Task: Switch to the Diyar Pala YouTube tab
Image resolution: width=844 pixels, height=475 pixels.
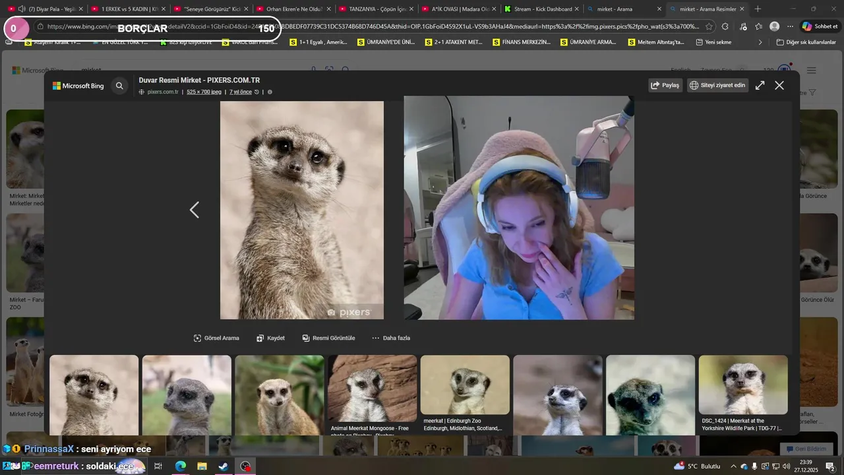Action: (45, 9)
